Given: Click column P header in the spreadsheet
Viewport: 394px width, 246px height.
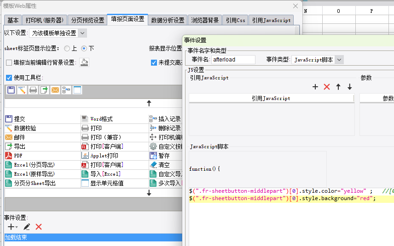Looking at the screenshot, I should click(x=371, y=11).
